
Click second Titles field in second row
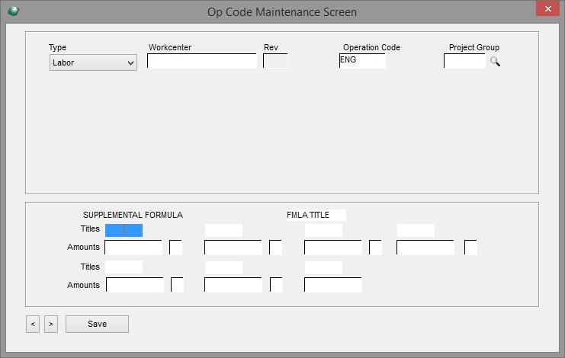pos(223,267)
